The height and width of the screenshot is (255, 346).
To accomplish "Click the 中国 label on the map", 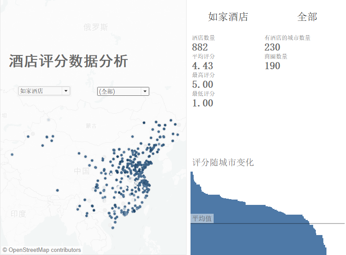I will coord(82,171).
